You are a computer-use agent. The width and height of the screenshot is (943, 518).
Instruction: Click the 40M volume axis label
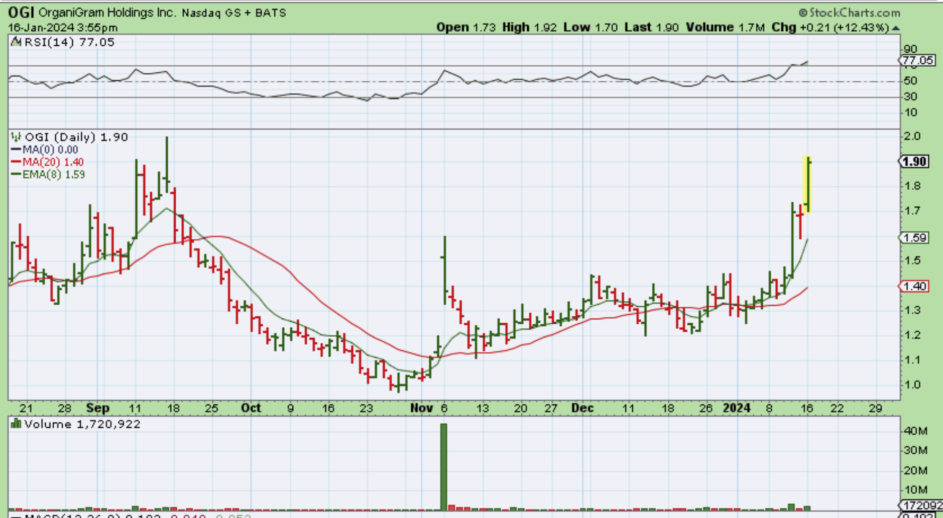point(915,431)
